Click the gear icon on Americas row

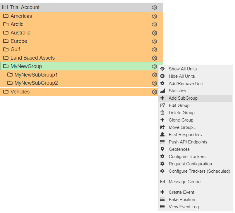tap(155, 16)
